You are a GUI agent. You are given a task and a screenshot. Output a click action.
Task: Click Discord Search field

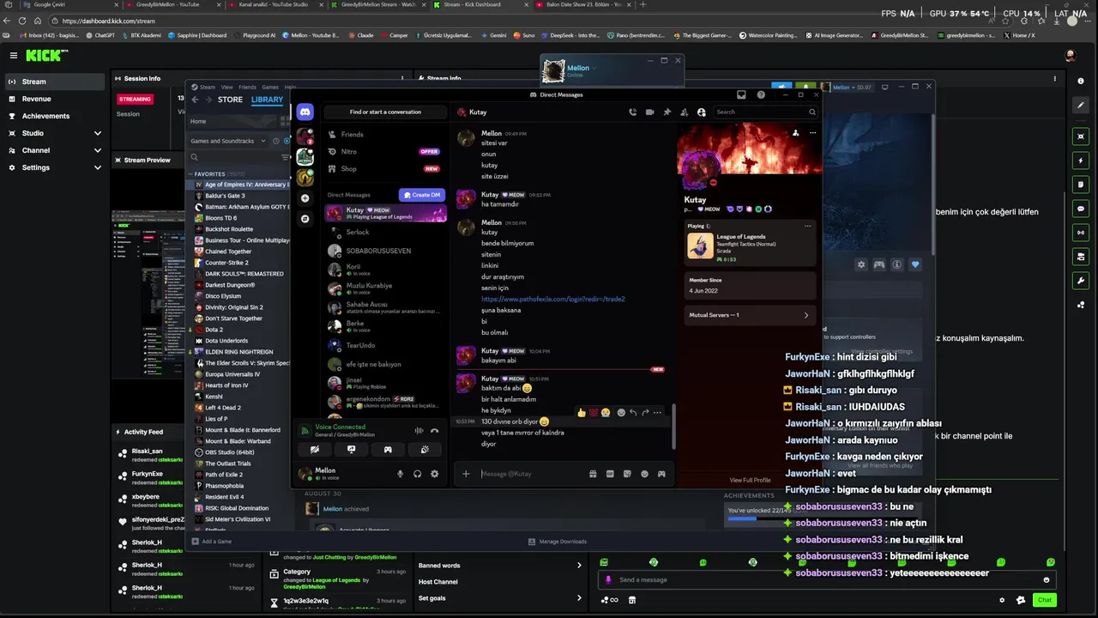tap(765, 112)
